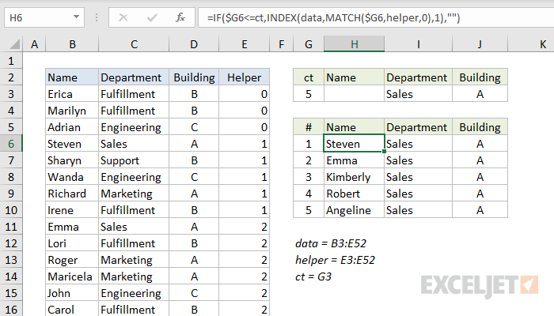554x316 pixels.
Task: Click the Enter checkmark icon in formula bar
Action: point(152,17)
